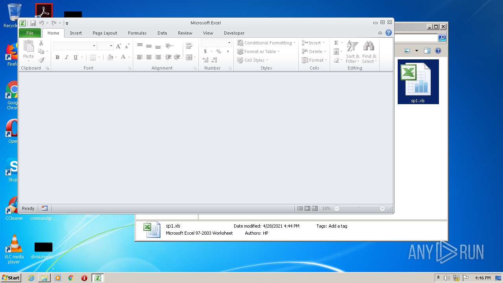The width and height of the screenshot is (503, 283).
Task: Click the Decrease Decimal icon
Action: click(x=215, y=60)
